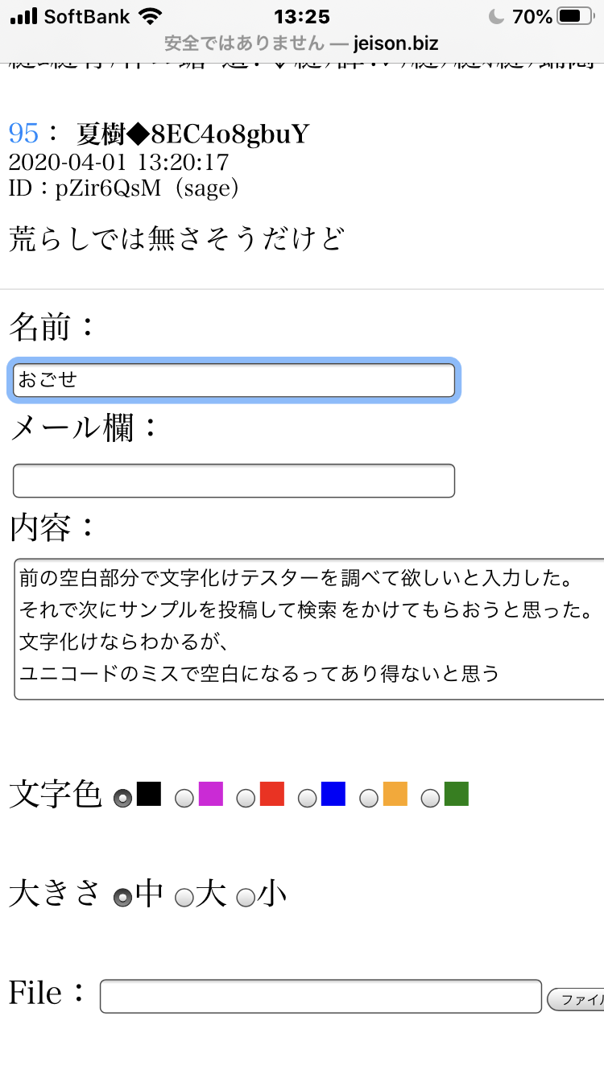Tap the Wi-Fi icon in status bar
This screenshot has height=1074, width=604.
tap(150, 16)
